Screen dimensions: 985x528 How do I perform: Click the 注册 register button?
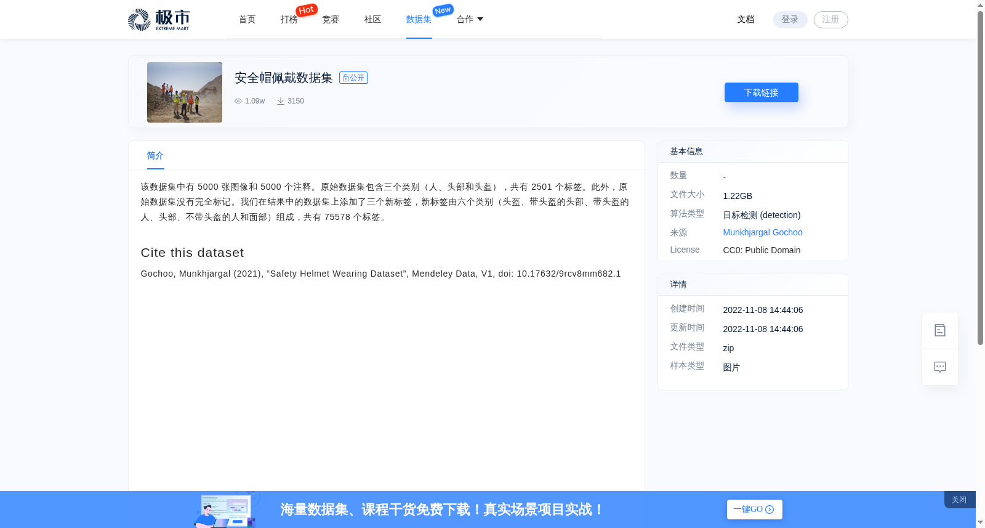(830, 20)
